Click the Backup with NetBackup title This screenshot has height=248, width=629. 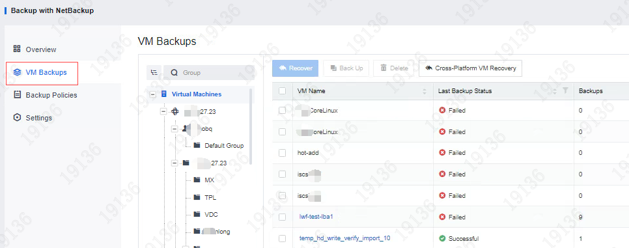coord(52,11)
